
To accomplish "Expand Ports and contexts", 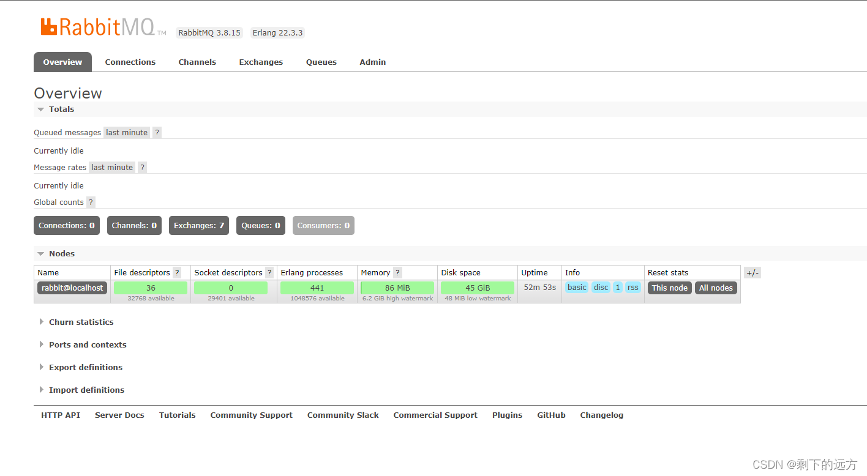I will pyautogui.click(x=83, y=344).
